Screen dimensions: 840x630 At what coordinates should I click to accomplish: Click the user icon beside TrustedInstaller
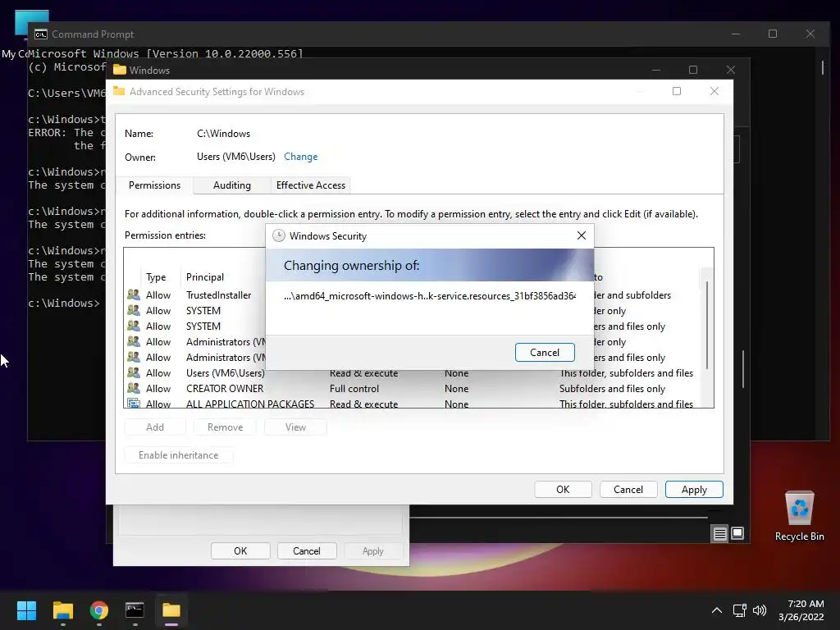[134, 294]
